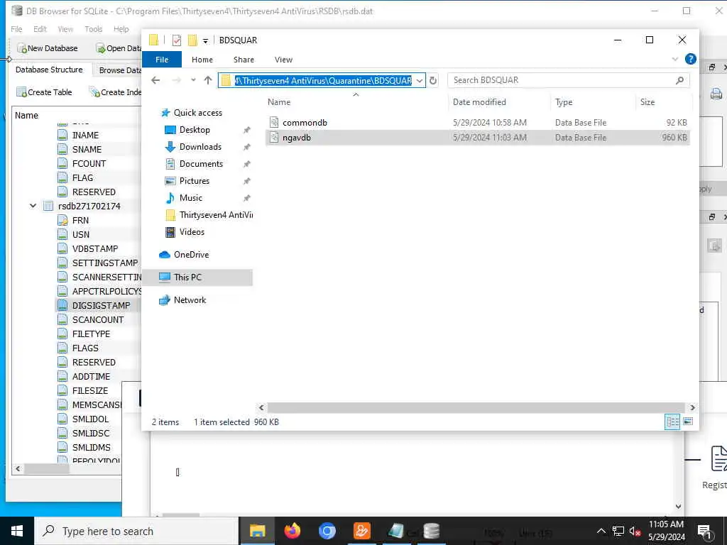Open Explorer View ribbon tab
The height and width of the screenshot is (545, 727).
click(283, 60)
